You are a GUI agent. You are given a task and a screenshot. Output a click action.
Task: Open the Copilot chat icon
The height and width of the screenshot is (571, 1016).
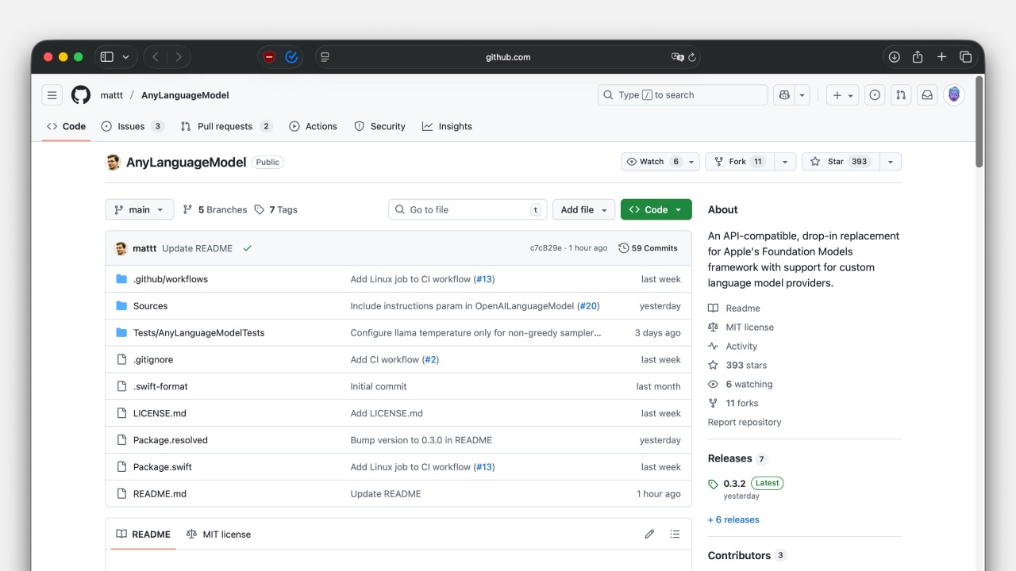pyautogui.click(x=784, y=95)
